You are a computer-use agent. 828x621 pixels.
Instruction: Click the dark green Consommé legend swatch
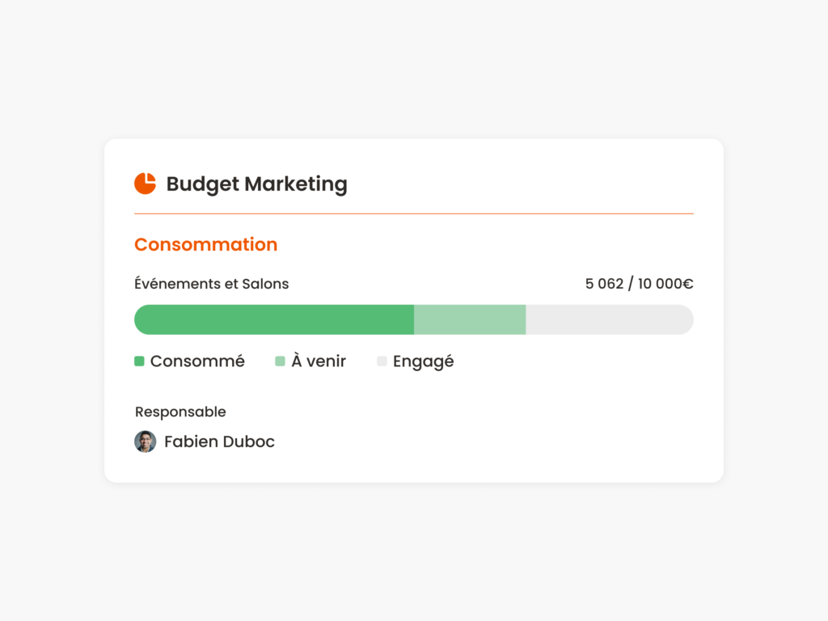(139, 361)
